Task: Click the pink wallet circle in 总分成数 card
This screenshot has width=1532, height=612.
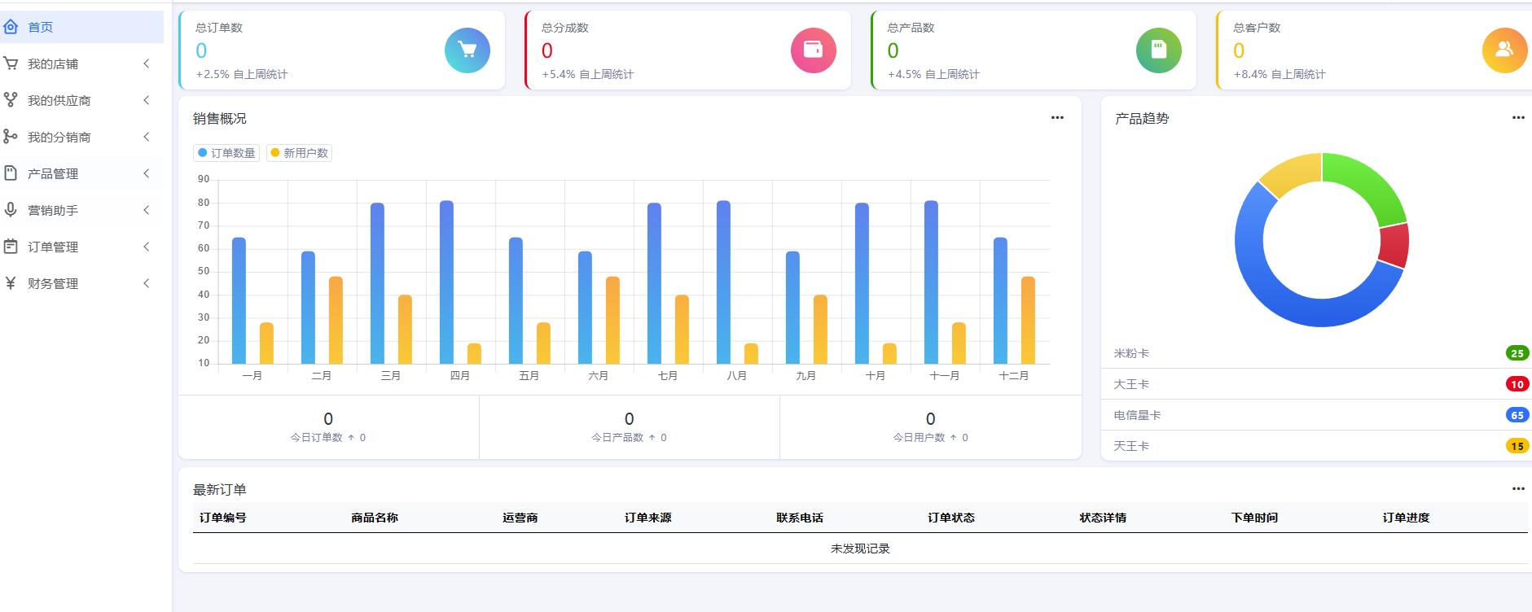Action: click(x=814, y=50)
